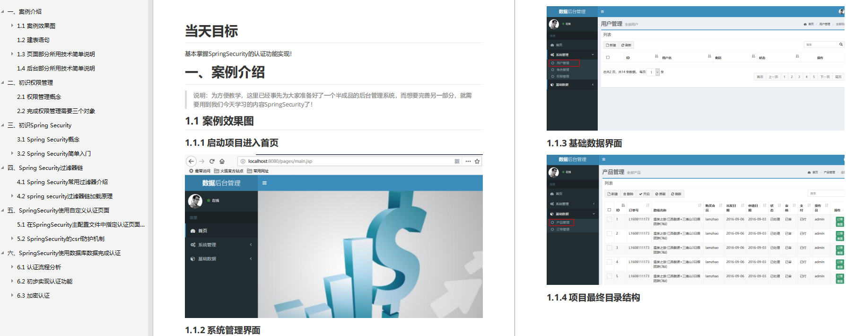Expand the 3.2 Spring Security简单入门 node

click(12, 153)
